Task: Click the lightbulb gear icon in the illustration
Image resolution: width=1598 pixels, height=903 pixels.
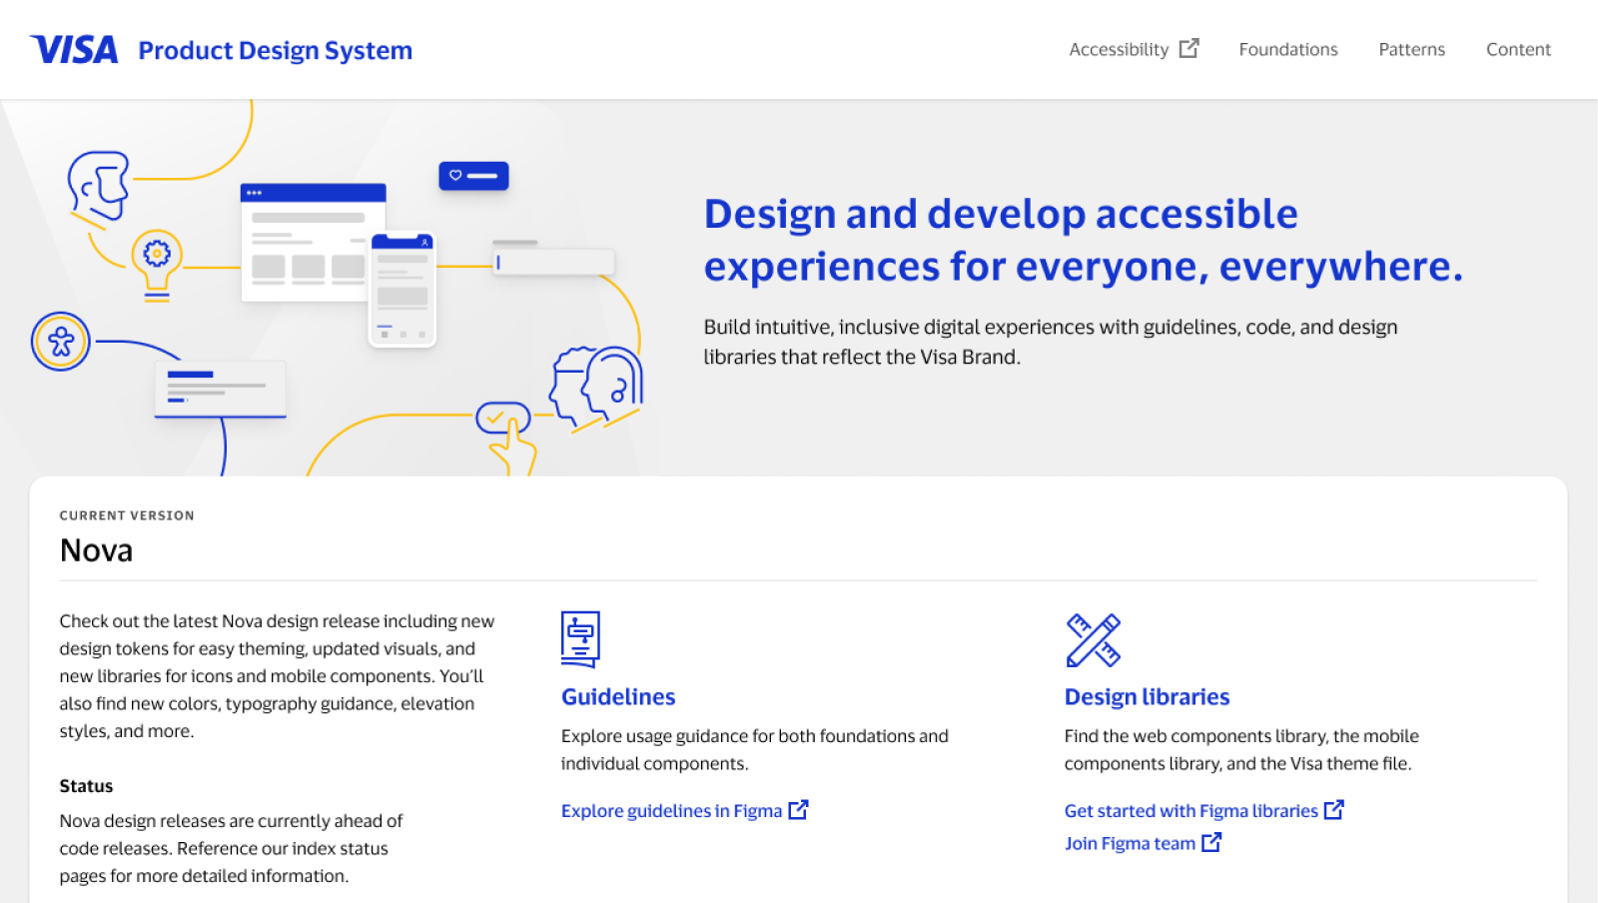Action: click(x=157, y=264)
